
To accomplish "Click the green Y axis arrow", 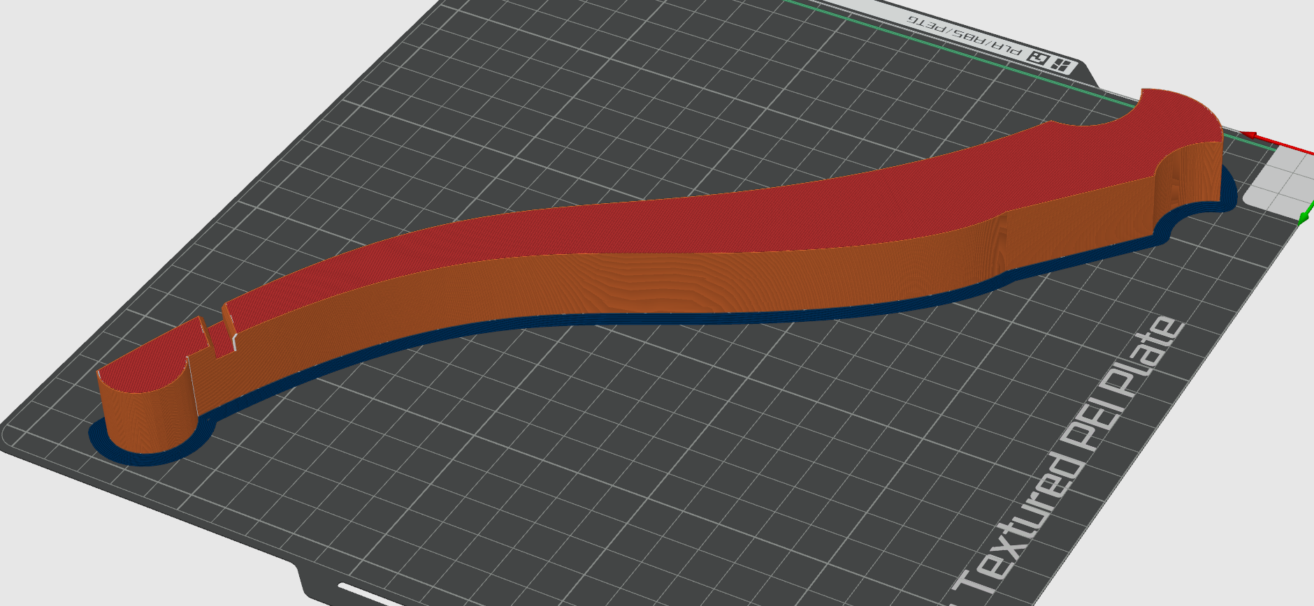I will [x=1305, y=217].
